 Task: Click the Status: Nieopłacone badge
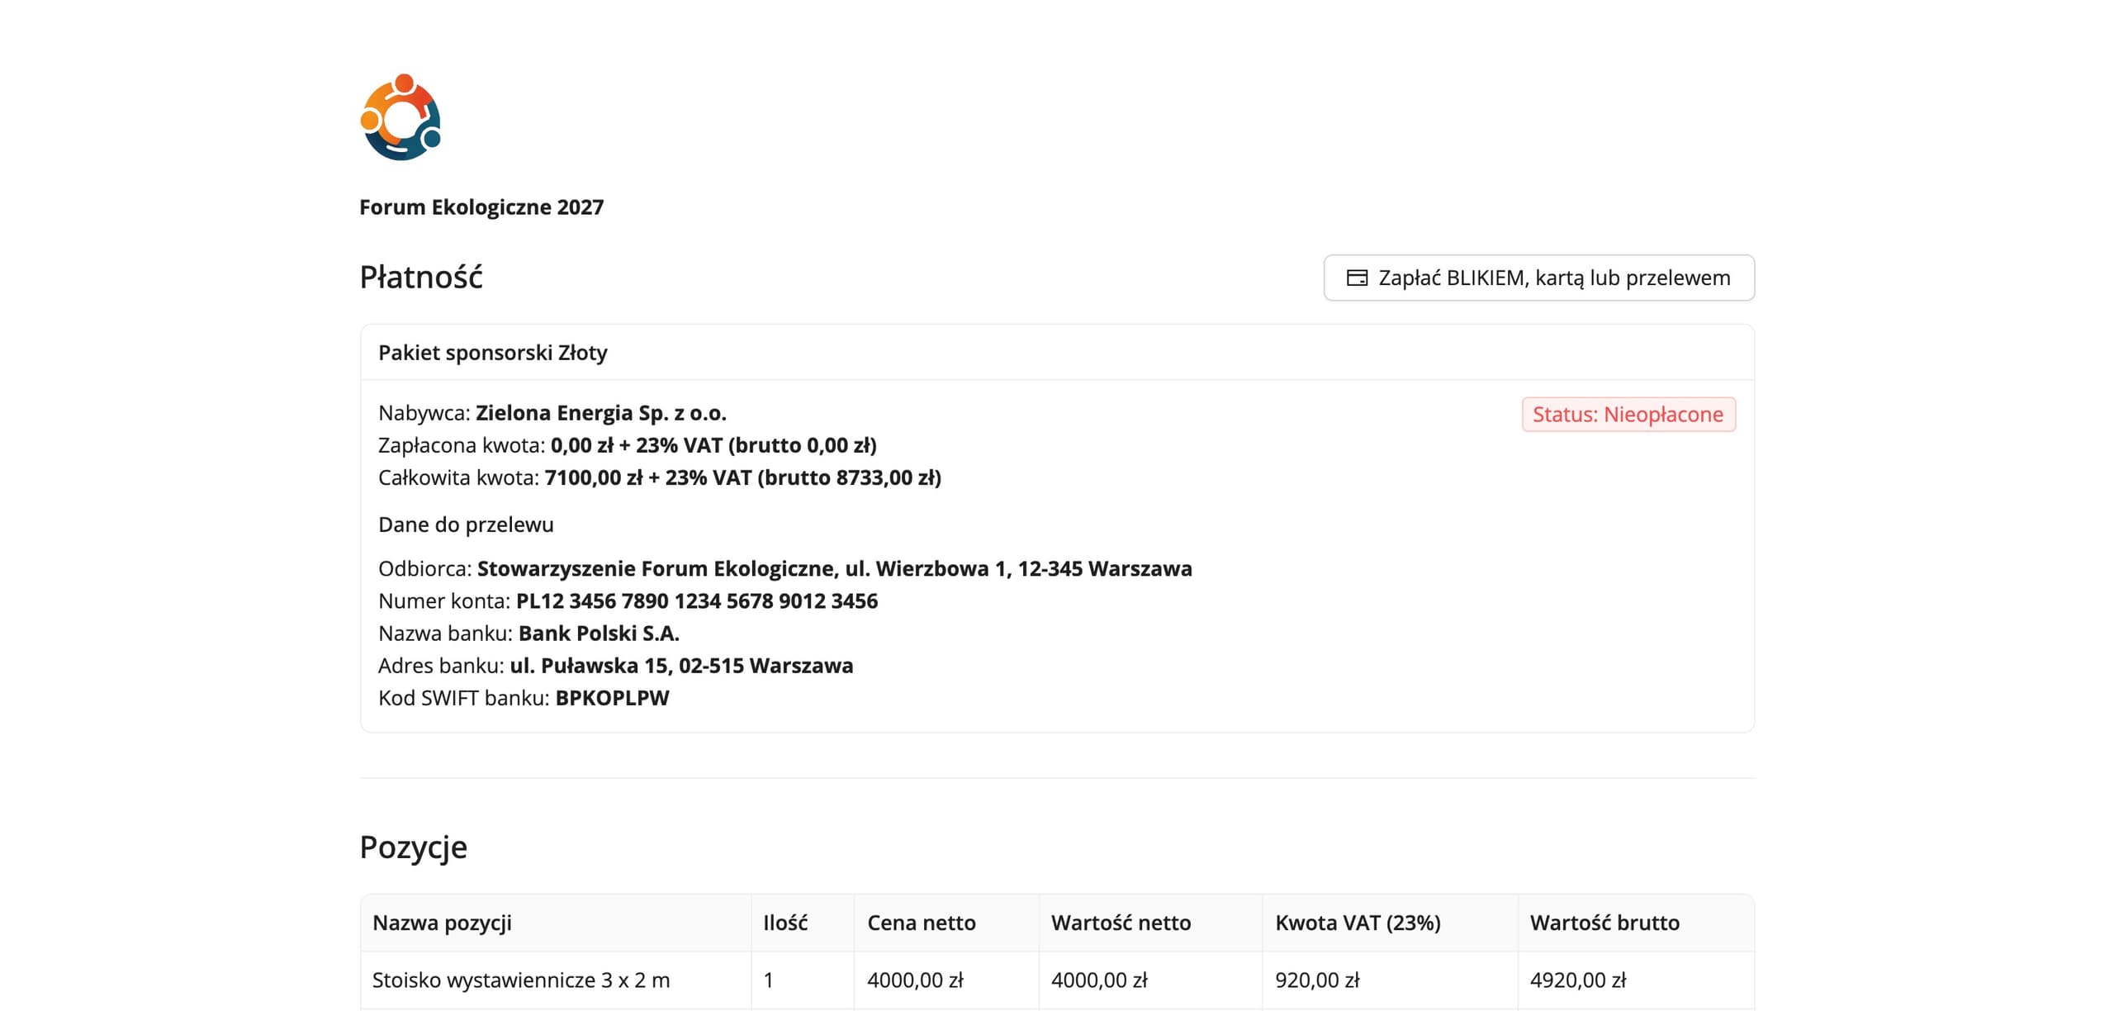tap(1628, 415)
